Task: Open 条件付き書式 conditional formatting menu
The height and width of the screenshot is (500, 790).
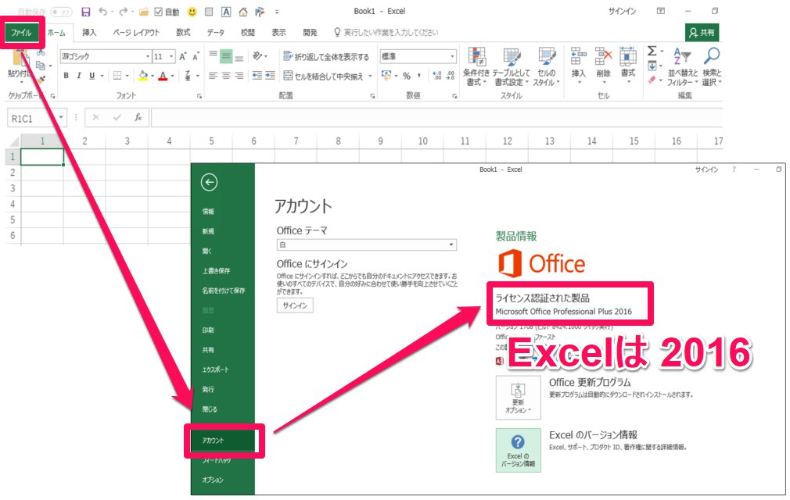Action: pyautogui.click(x=476, y=66)
